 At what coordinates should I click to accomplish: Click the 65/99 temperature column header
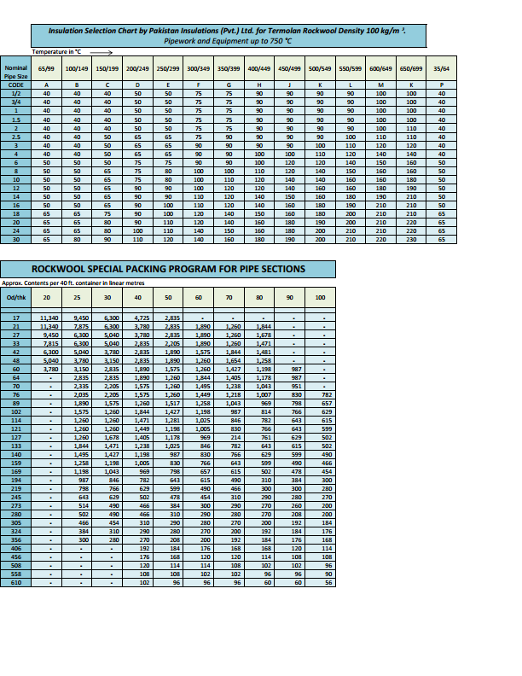46,67
